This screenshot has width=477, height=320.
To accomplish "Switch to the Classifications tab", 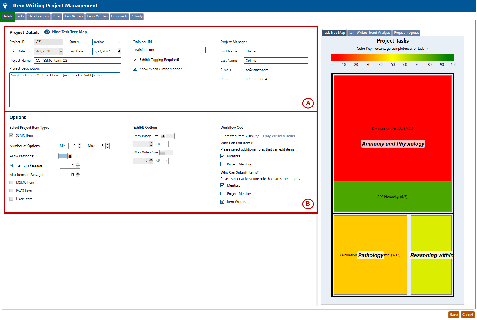I will pyautogui.click(x=38, y=17).
